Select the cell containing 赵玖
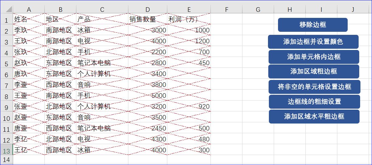Screen dimensions: 372x165 [x=29, y=63]
